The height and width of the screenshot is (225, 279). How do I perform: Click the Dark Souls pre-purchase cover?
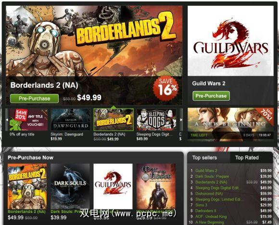click(70, 186)
